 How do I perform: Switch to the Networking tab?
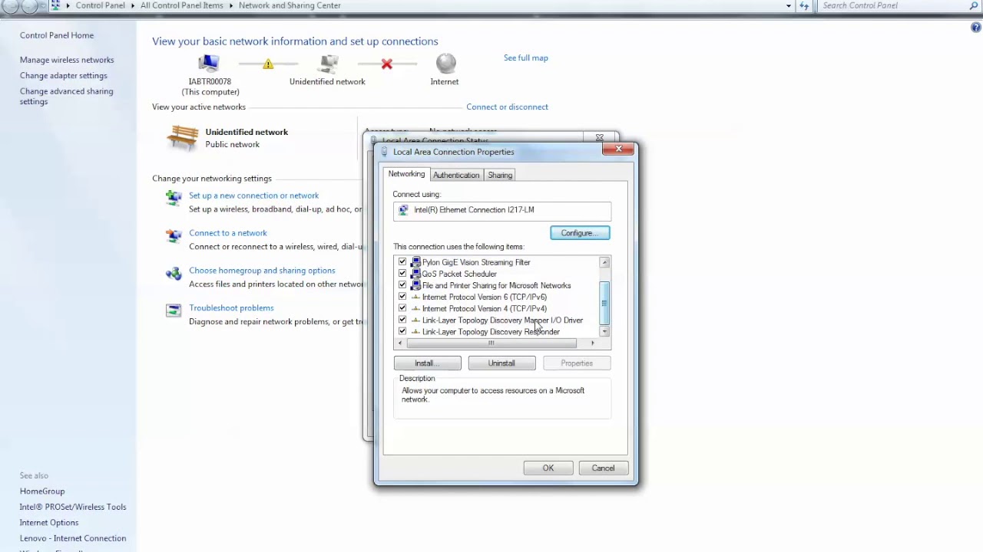click(x=406, y=174)
